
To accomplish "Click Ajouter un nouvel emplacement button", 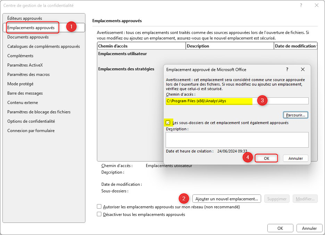I will click(226, 199).
